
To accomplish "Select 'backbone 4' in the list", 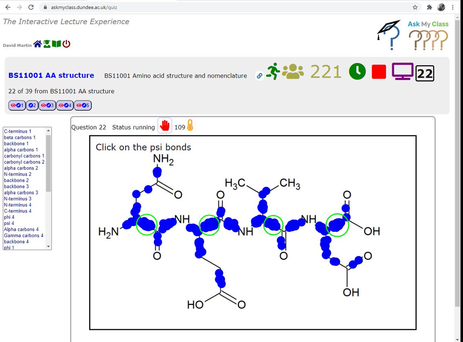I will tap(16, 242).
